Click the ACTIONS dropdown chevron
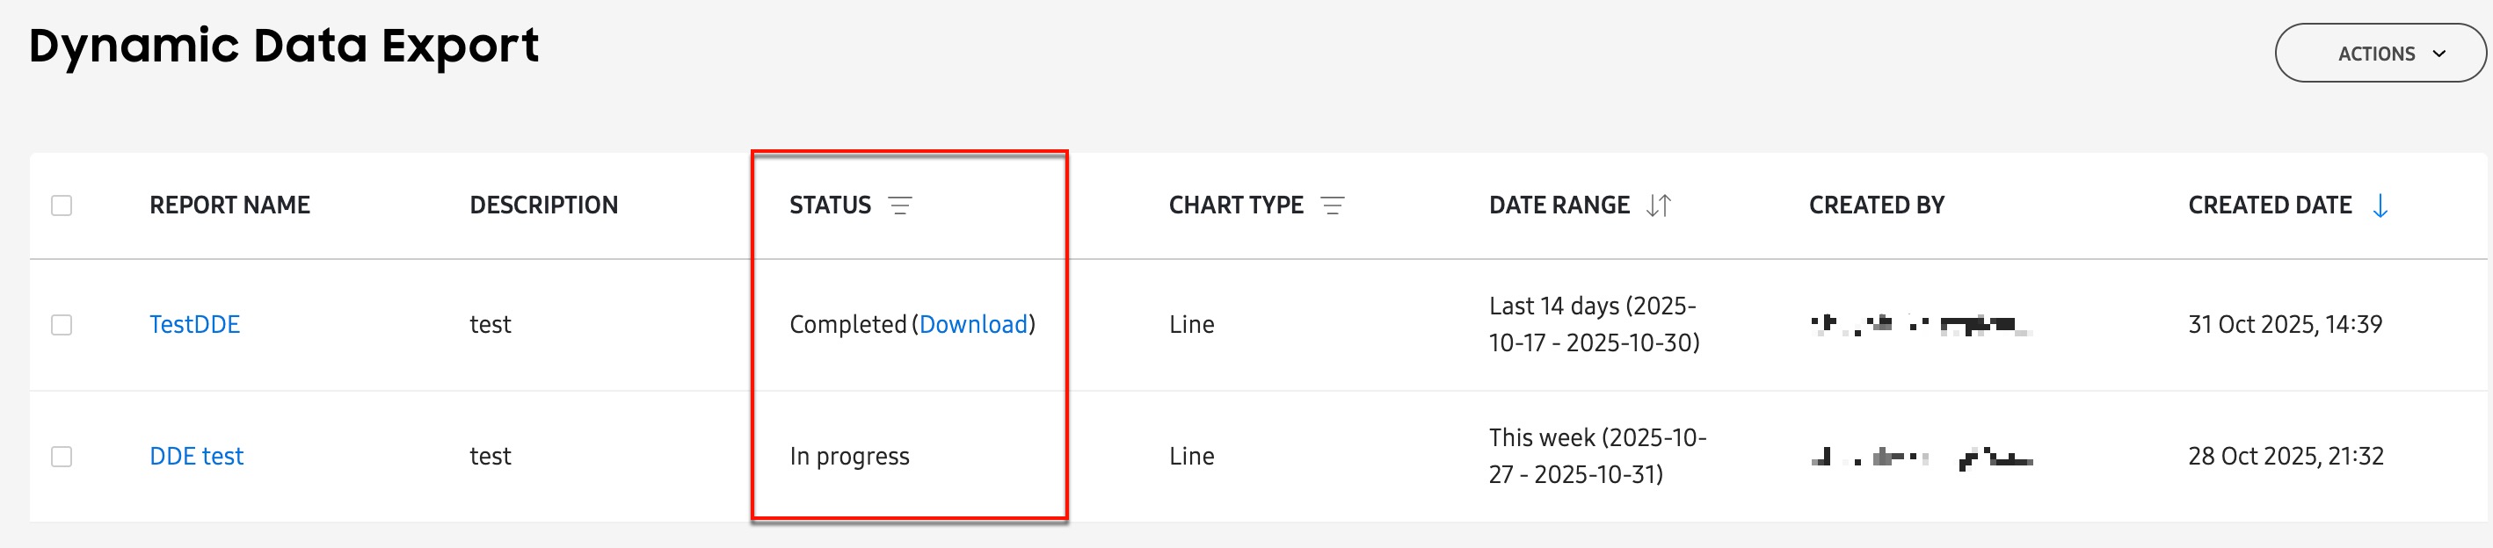This screenshot has width=2493, height=548. [x=2438, y=54]
